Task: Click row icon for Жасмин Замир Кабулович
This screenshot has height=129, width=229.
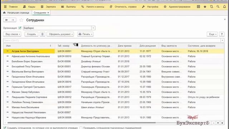Action: (8, 92)
